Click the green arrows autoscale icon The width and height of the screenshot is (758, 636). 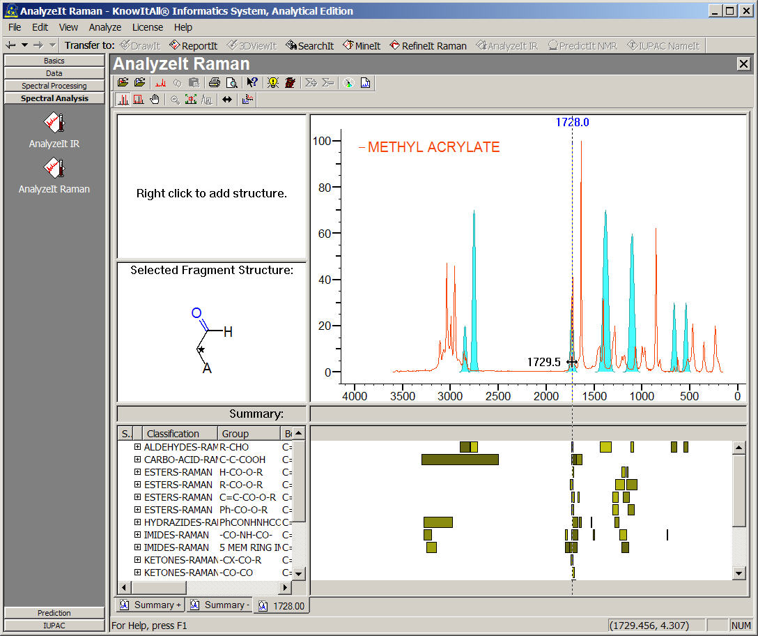point(191,100)
